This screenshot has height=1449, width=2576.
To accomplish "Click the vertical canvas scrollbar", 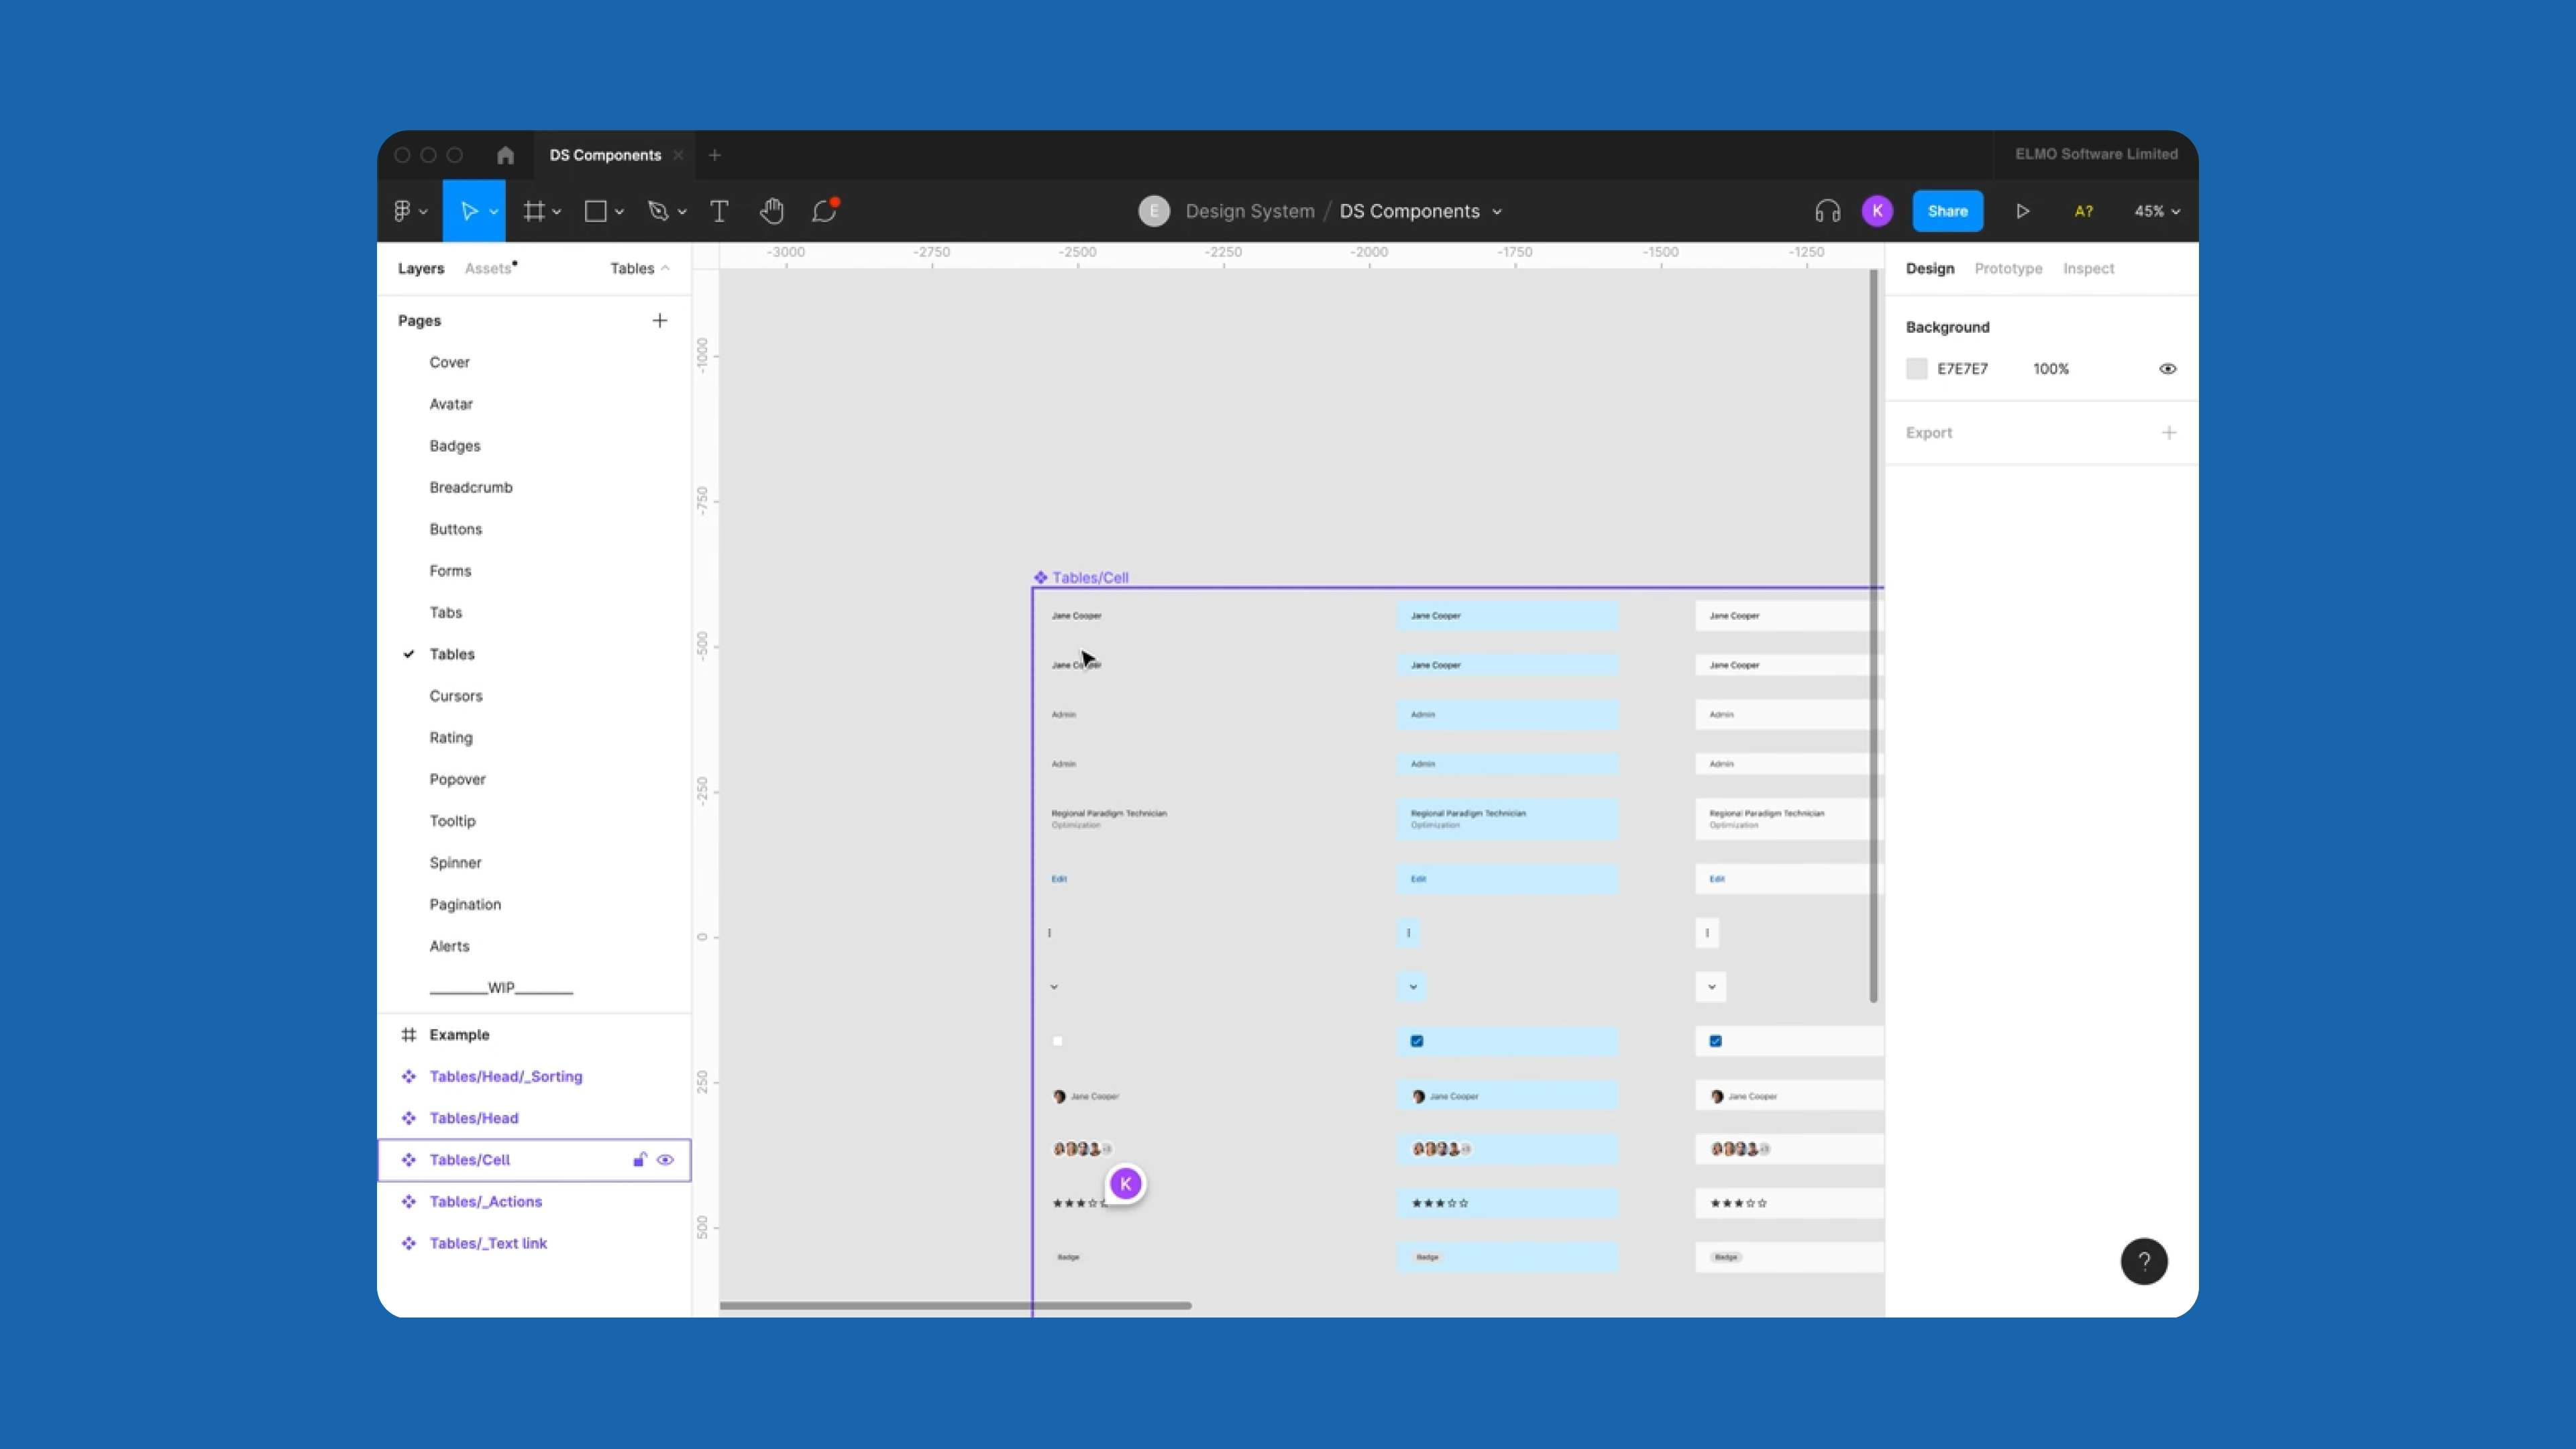I will [x=1873, y=636].
